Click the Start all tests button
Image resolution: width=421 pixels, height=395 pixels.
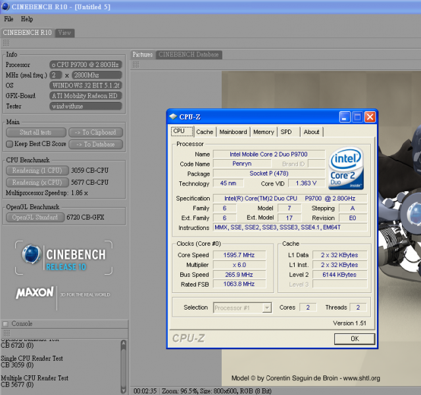36,132
